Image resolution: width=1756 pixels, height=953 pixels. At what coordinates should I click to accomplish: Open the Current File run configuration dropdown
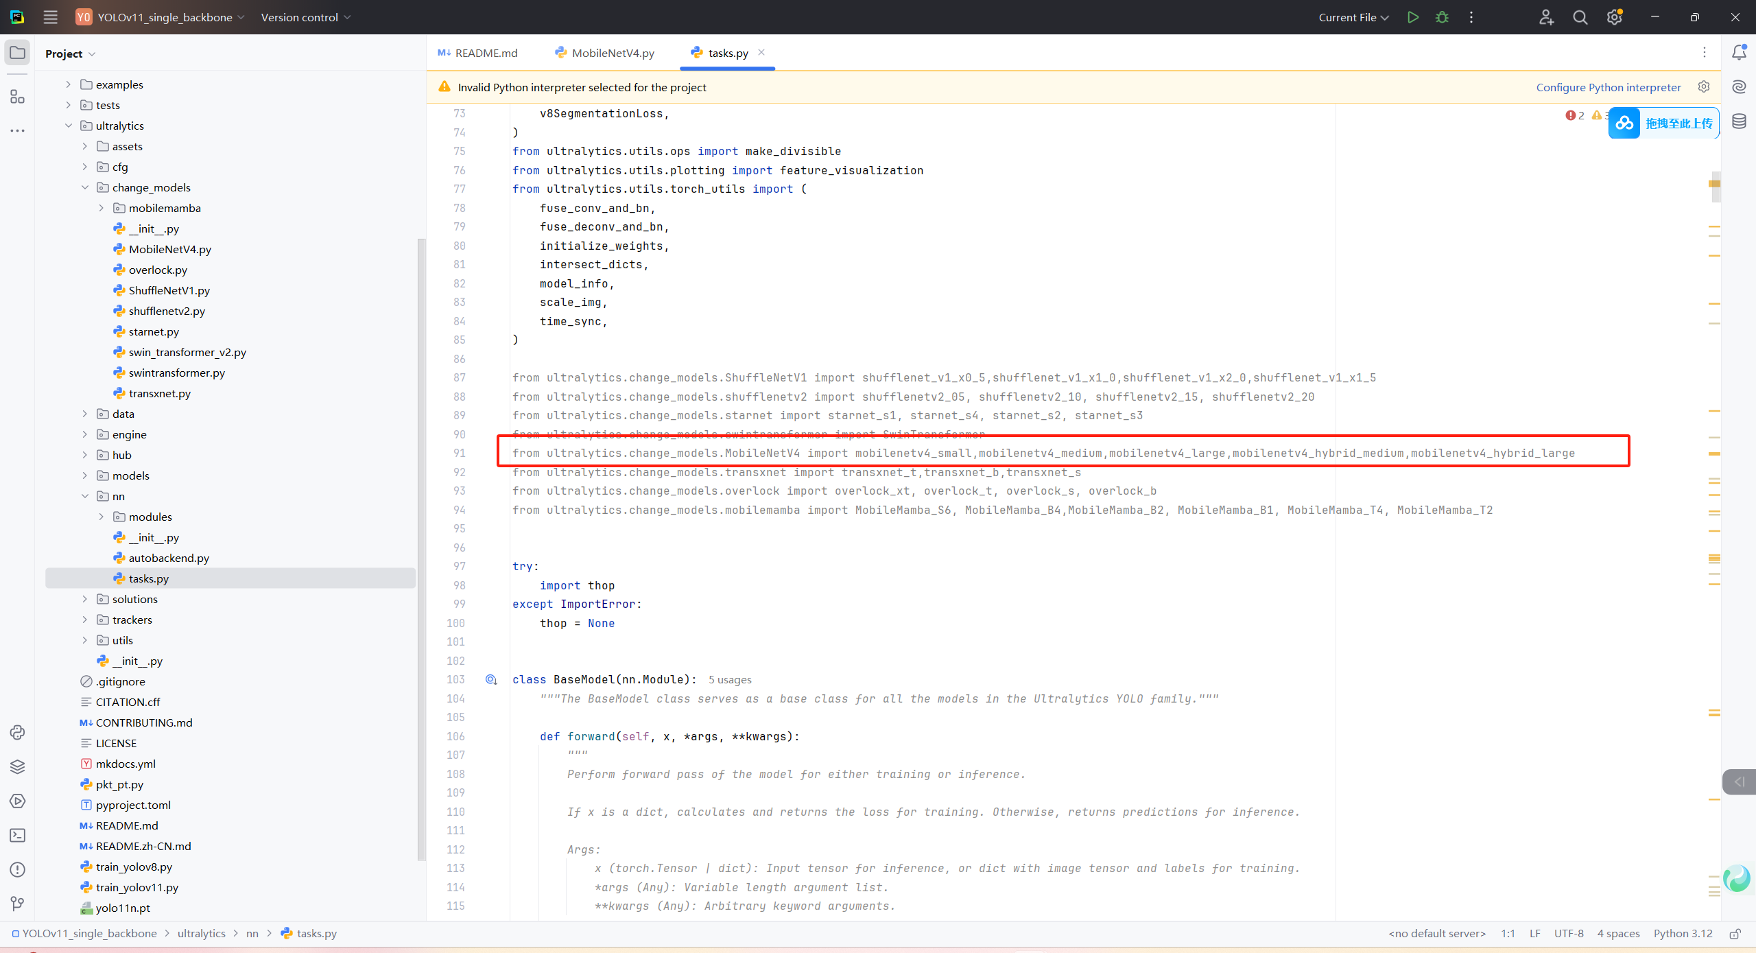point(1353,17)
